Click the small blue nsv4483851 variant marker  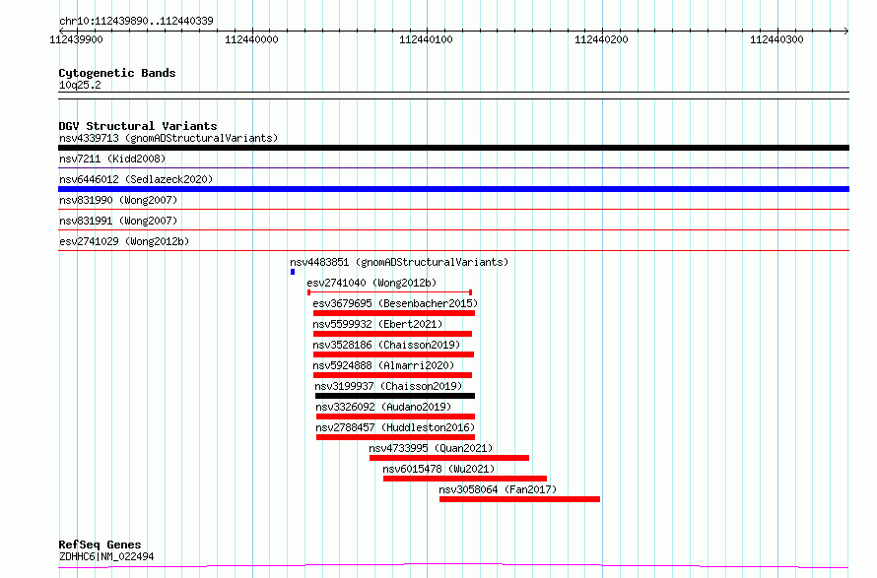click(293, 272)
